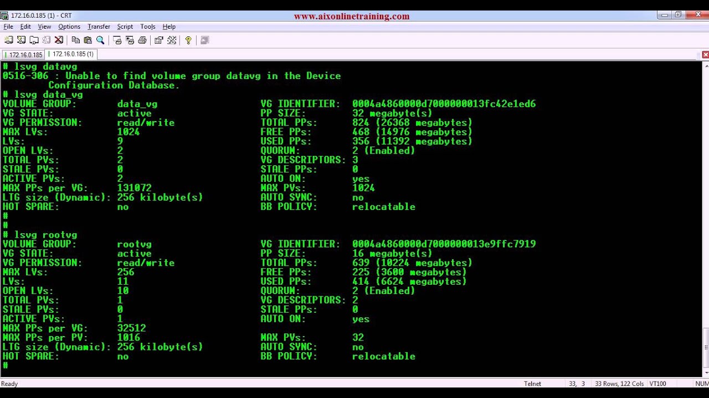Click '32512' MAX PPs per VG value
709x398 pixels.
(x=131, y=328)
